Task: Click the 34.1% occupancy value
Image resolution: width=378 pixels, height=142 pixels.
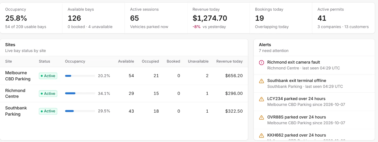Action: tap(104, 93)
